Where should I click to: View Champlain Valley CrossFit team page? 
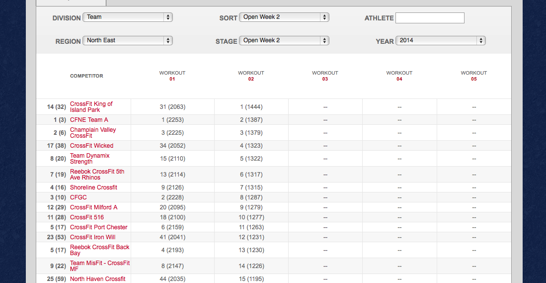[93, 133]
